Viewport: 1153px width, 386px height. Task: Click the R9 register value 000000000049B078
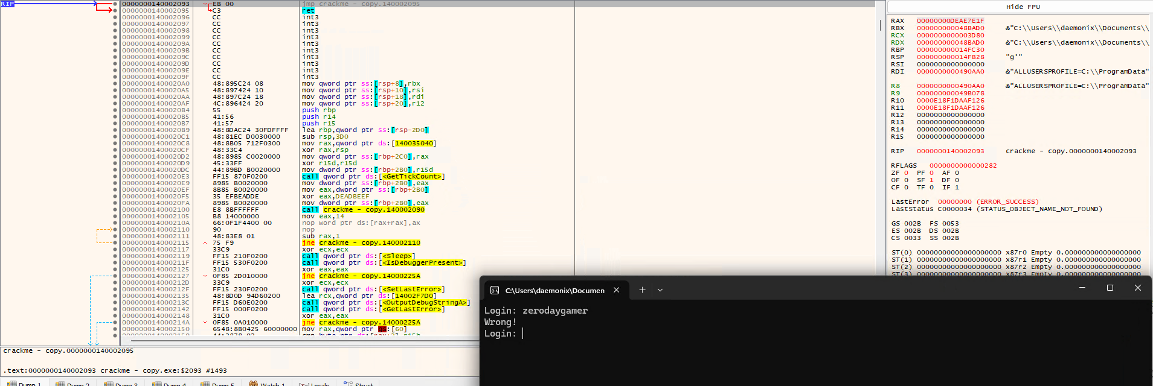pos(950,93)
